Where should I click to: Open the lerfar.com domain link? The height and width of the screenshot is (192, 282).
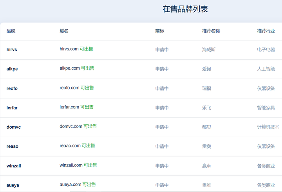(69, 107)
